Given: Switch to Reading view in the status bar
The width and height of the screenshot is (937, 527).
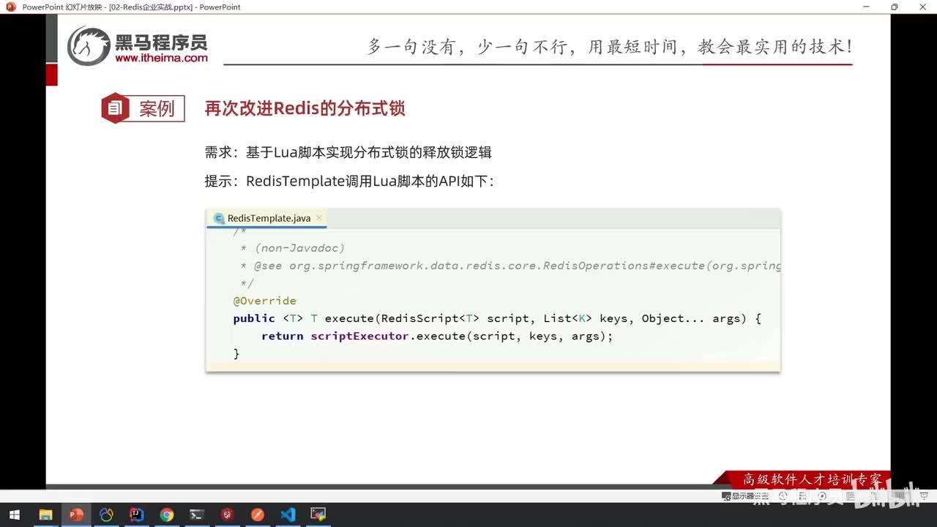Looking at the screenshot, I should [x=899, y=496].
